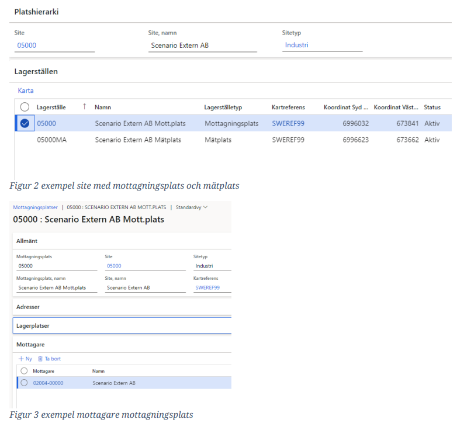Tick the select-all circle in the Mottagare header

tap(24, 371)
